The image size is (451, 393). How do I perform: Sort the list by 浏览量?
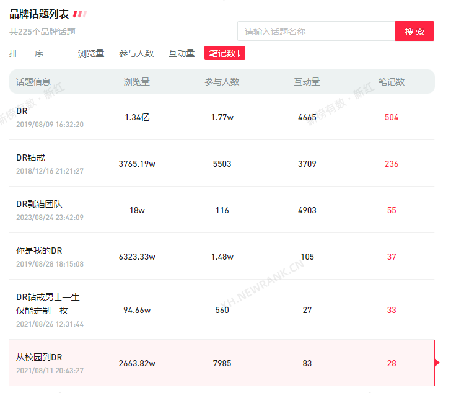point(91,53)
